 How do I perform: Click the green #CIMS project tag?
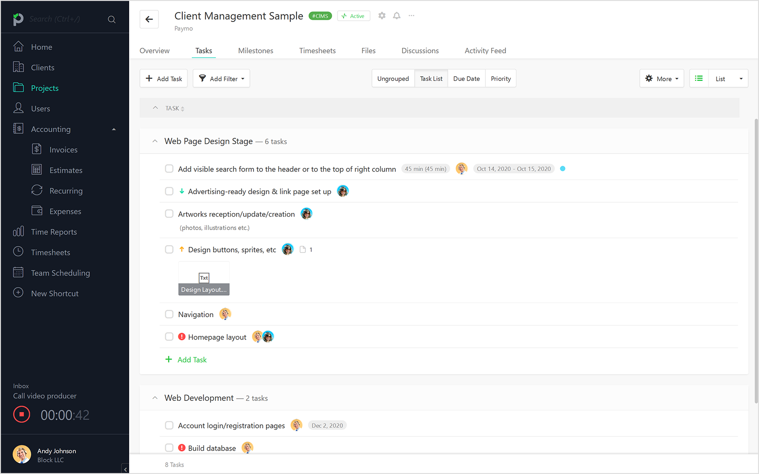(x=320, y=16)
